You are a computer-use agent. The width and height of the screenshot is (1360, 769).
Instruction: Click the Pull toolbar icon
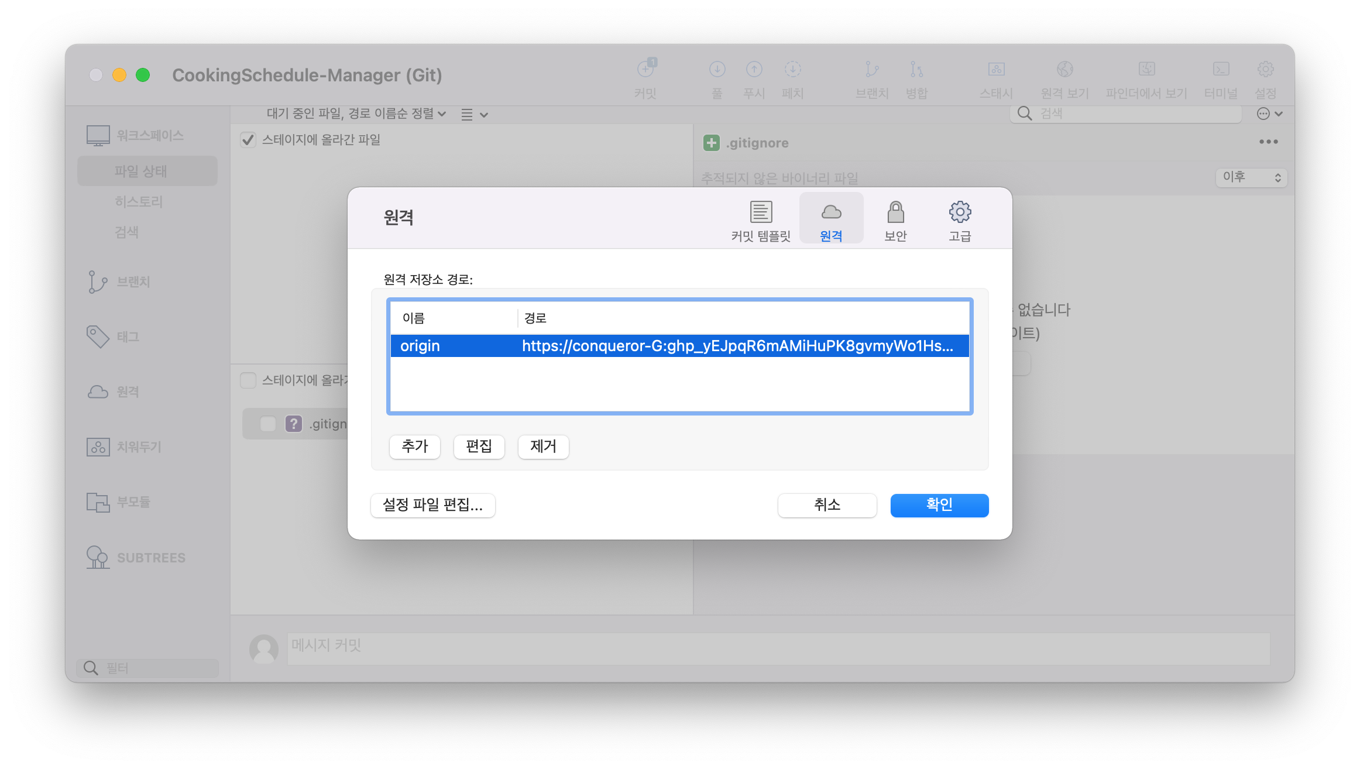pos(717,70)
